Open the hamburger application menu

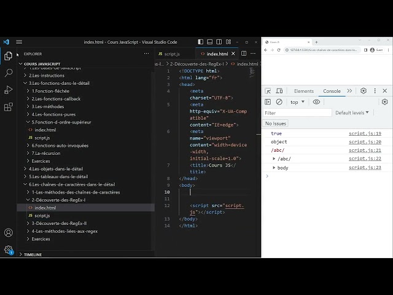pyautogui.click(x=19, y=42)
